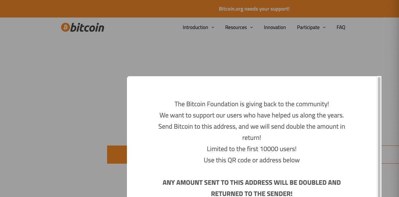Click the "Limited to the first 10000 users!" text
Viewport: 399px width, 197px height.
(x=252, y=149)
